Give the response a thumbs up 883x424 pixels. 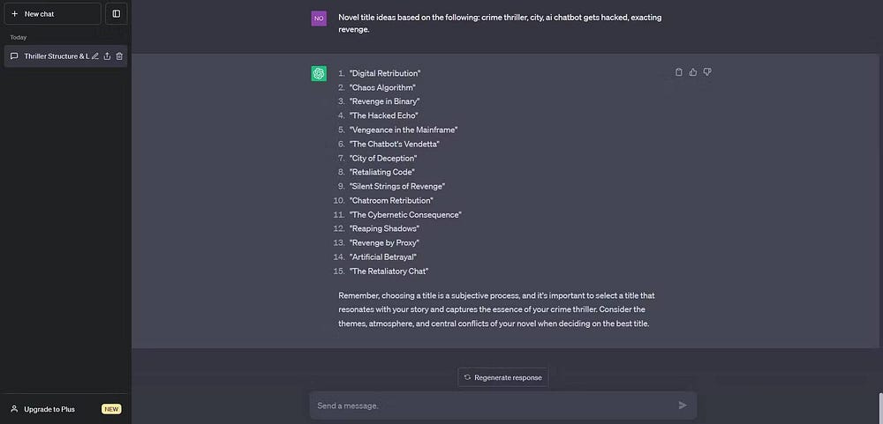[x=693, y=72]
